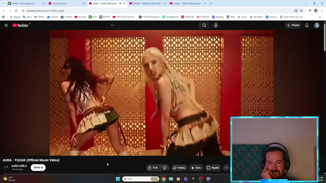This screenshot has height=183, width=326.
Task: Switch to the YouTube Music tab
Action: coord(66,3)
